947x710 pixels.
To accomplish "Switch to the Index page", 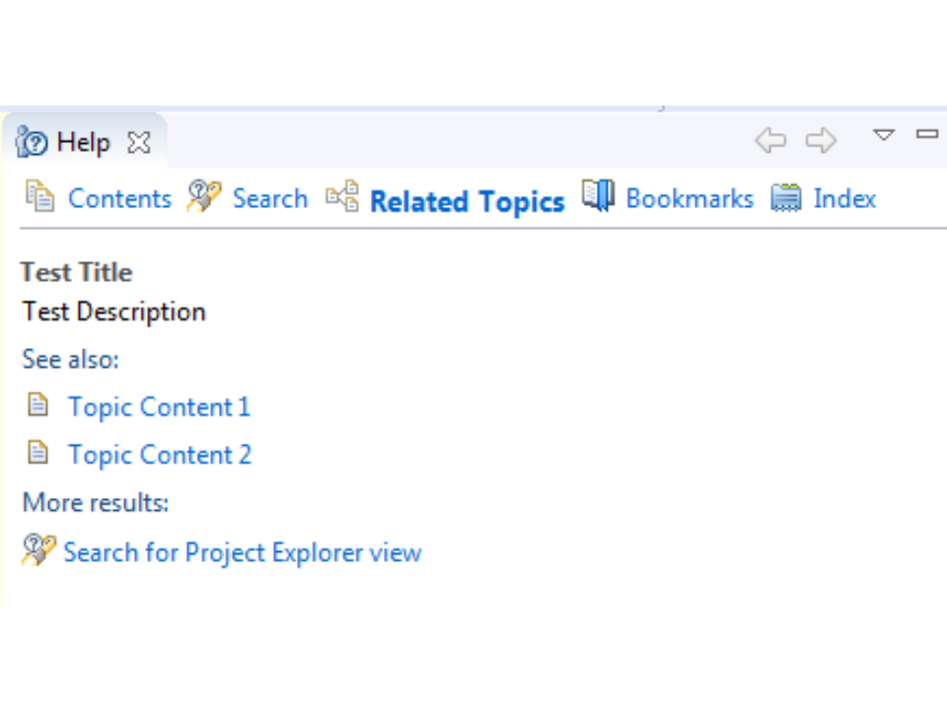I will 844,198.
